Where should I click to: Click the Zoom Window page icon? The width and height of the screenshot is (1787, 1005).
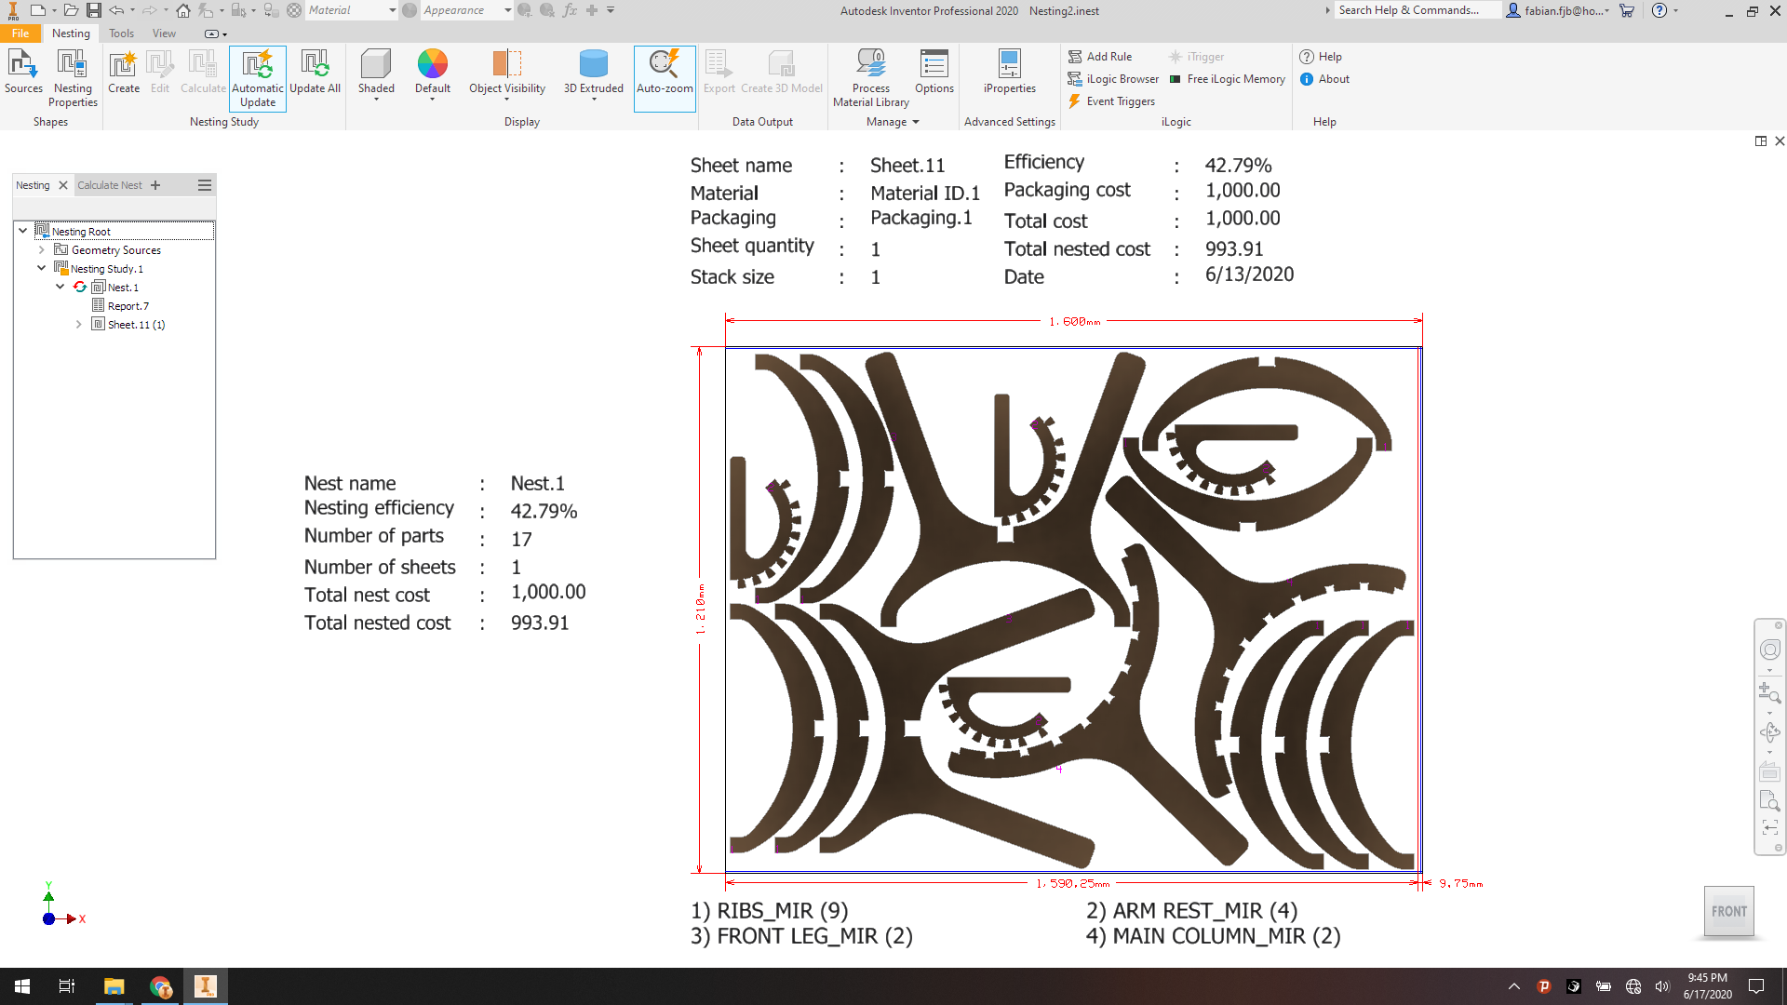1769,800
